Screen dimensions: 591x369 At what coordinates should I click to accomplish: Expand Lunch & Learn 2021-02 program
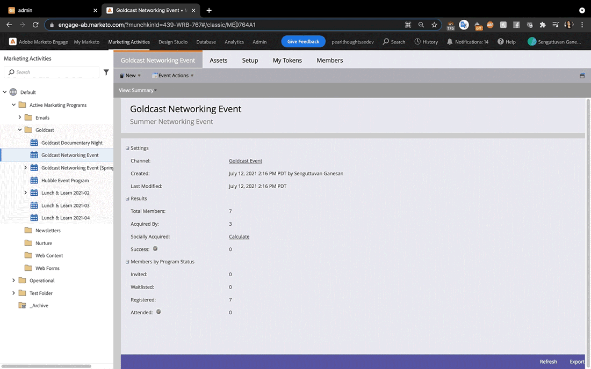(25, 193)
